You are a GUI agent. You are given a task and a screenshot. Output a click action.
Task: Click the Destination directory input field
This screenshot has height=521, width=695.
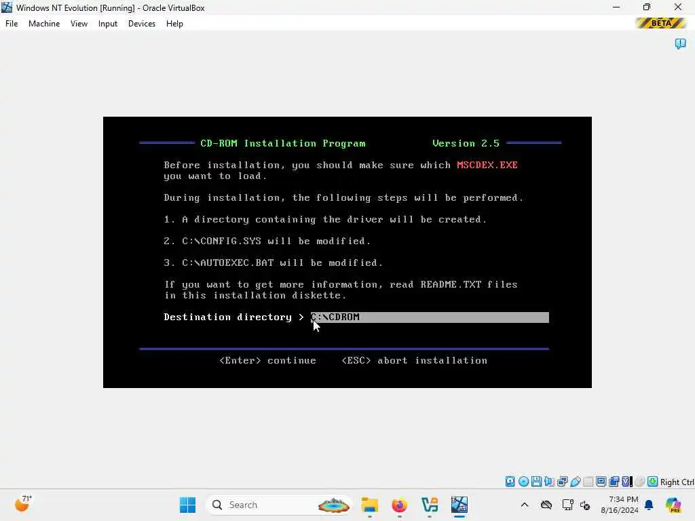click(x=430, y=317)
